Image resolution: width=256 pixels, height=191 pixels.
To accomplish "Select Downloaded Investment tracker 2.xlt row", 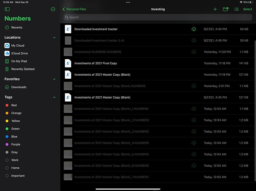I will click(x=158, y=40).
